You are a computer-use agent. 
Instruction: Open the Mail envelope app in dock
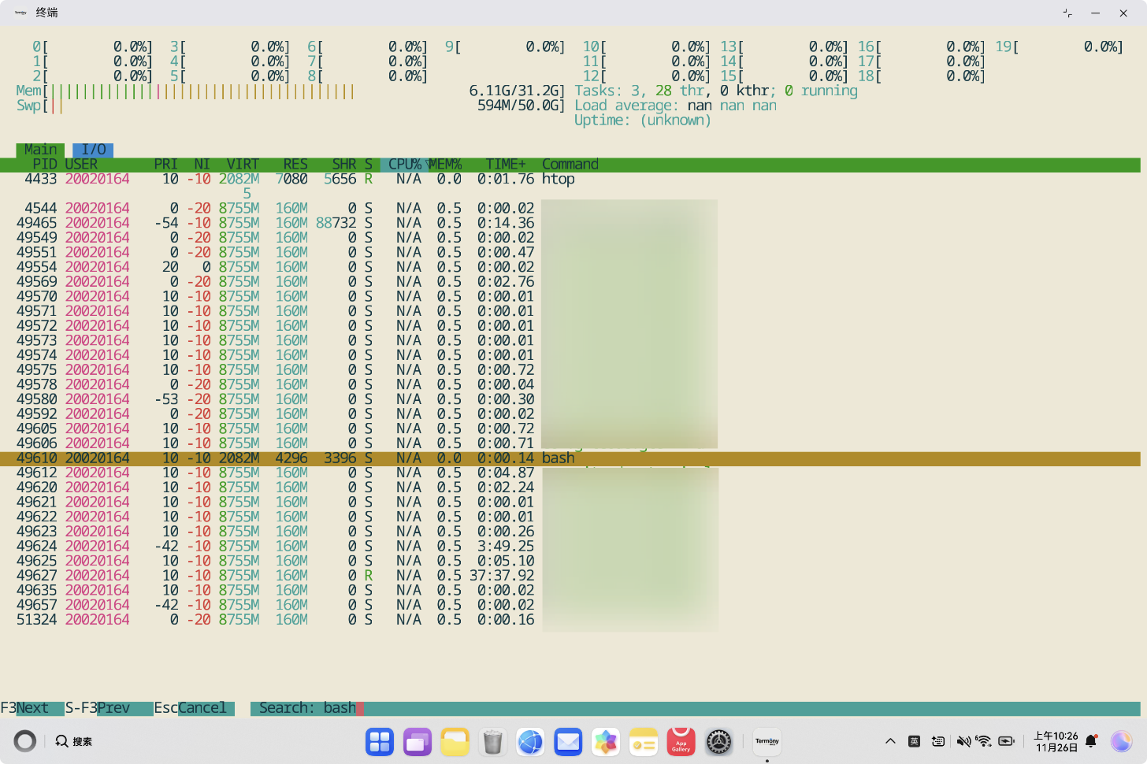pos(568,742)
